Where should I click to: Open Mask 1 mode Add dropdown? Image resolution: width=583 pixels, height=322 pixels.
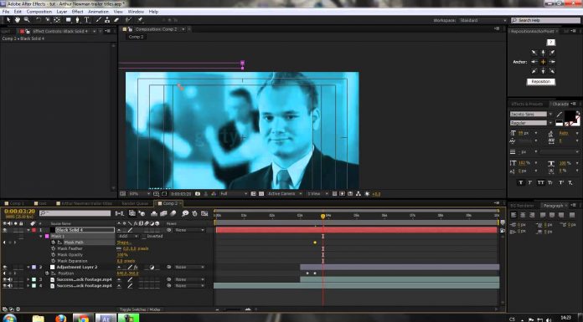[128, 236]
